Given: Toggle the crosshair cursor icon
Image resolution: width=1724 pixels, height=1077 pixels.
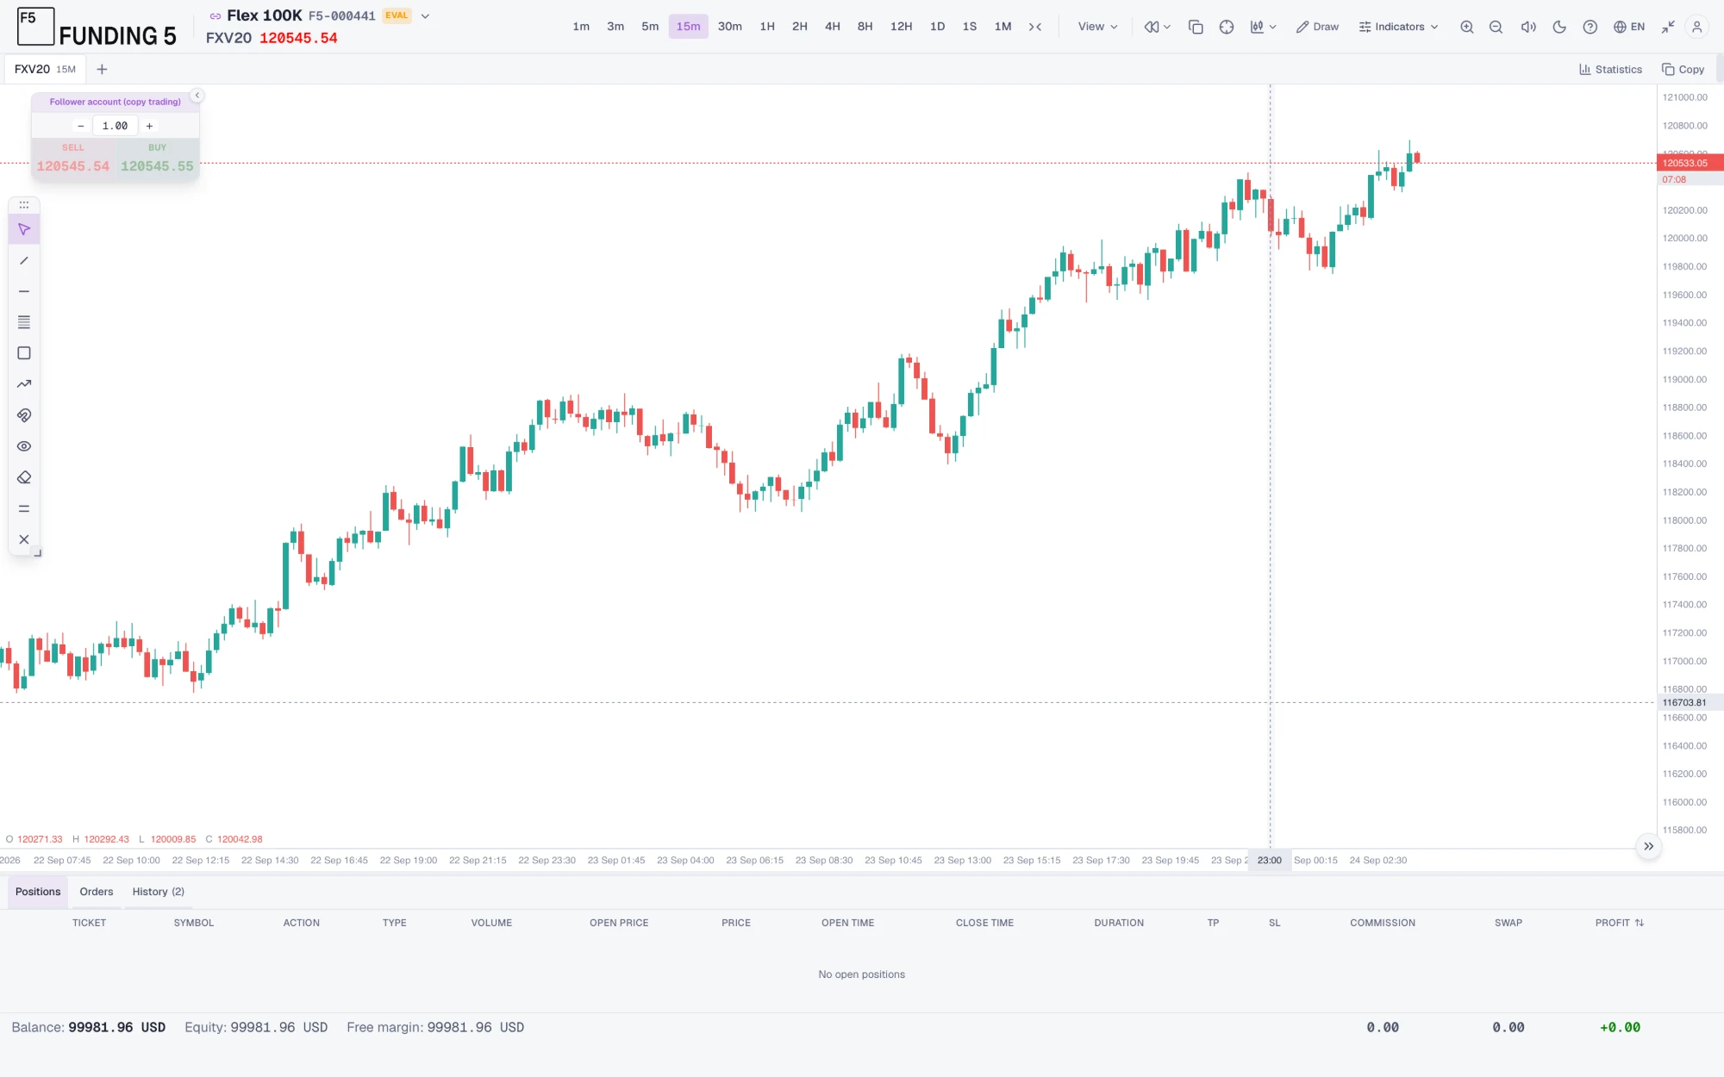Looking at the screenshot, I should (1227, 27).
